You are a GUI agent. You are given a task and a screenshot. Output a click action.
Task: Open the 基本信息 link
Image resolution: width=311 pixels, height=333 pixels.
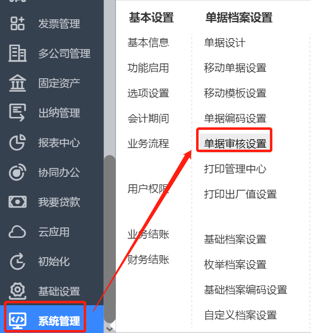click(x=148, y=43)
